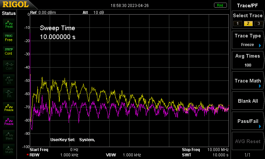This screenshot has height=159, width=265.
Task: Select the yellow Freeze trace icon
Action: (9, 108)
